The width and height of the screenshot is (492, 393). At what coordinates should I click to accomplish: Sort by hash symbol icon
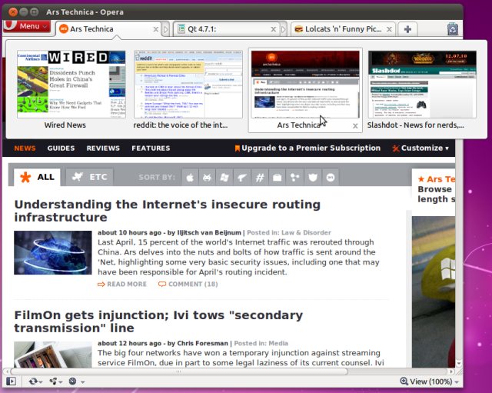click(260, 178)
